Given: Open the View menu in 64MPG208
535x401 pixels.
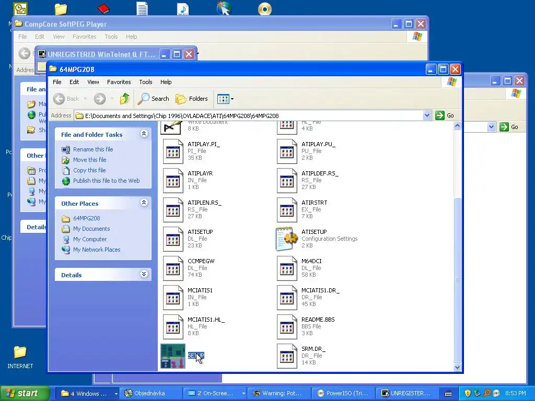Looking at the screenshot, I should [93, 82].
